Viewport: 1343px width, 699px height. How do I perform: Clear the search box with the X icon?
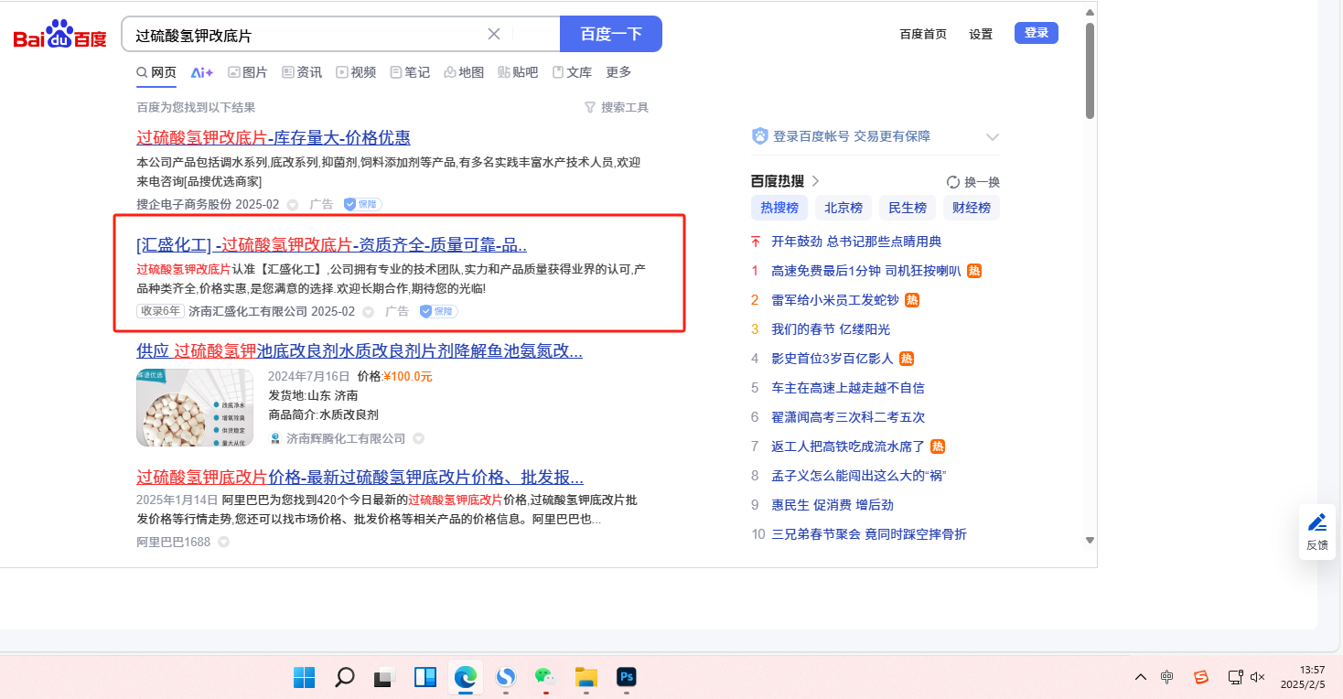pyautogui.click(x=494, y=35)
